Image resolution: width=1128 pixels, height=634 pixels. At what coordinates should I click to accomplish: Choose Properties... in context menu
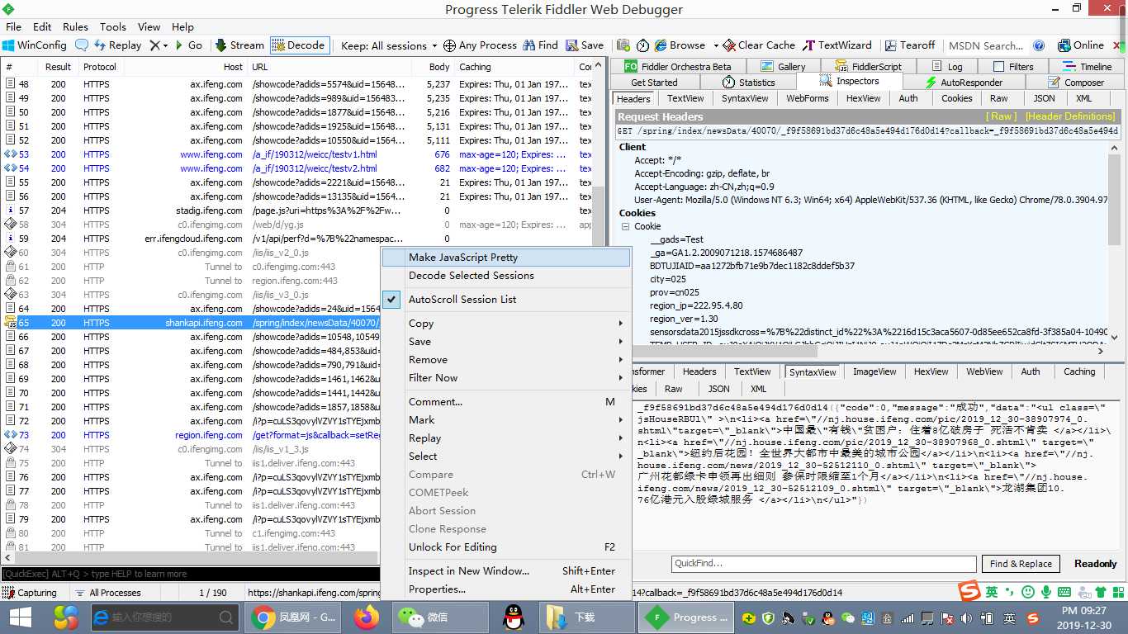505,589
